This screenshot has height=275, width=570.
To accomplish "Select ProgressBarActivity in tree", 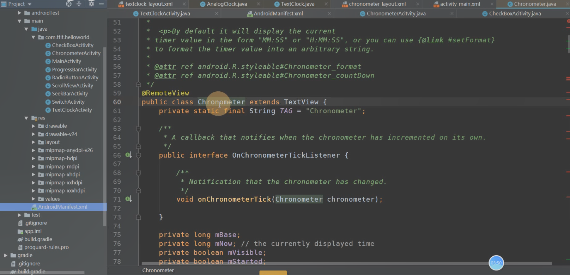I will coord(74,69).
